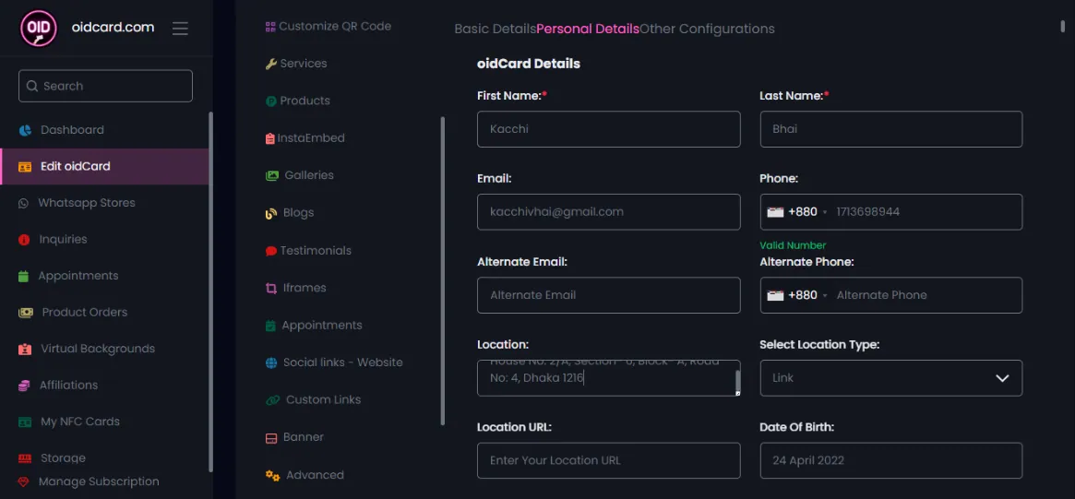
Task: Open Dashboard via its pie chart icon
Action: tap(25, 130)
